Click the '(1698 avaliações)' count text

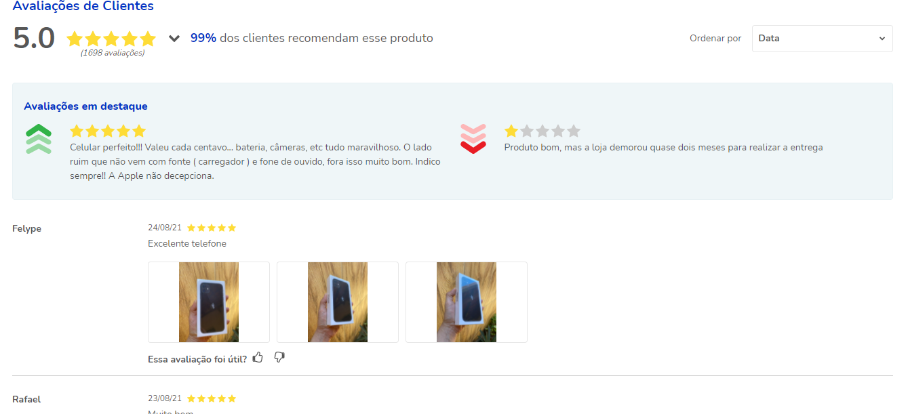point(113,53)
